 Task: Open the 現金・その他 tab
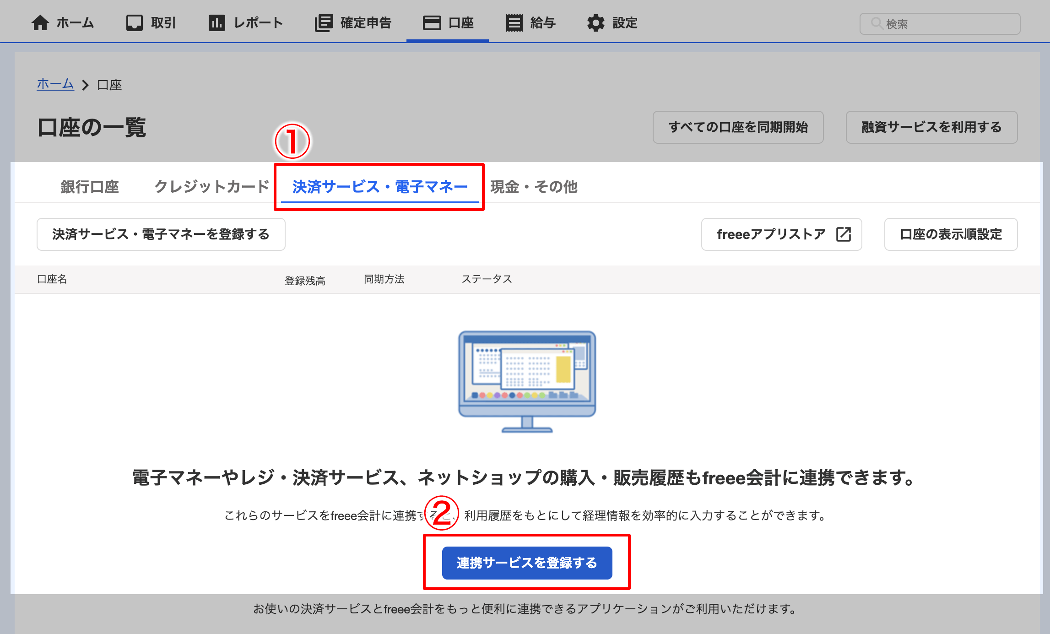coord(534,187)
